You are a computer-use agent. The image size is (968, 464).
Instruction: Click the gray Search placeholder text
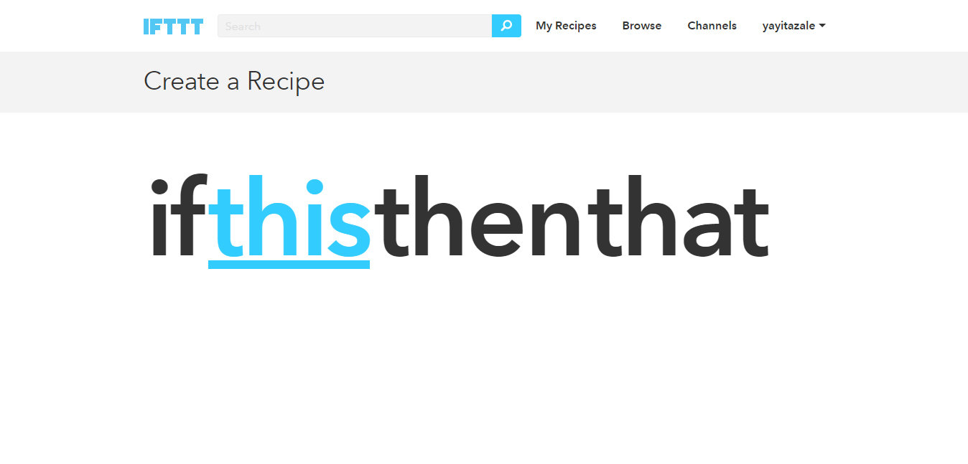(243, 27)
